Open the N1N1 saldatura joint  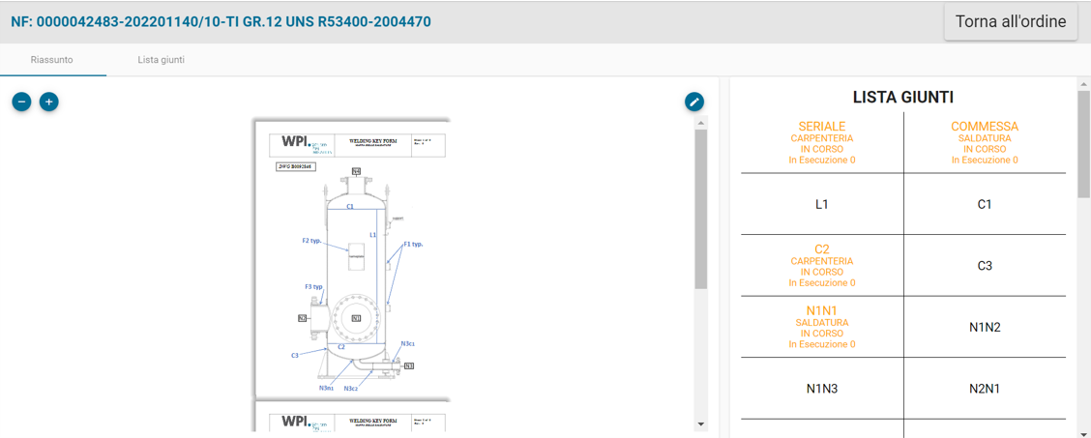coord(822,327)
